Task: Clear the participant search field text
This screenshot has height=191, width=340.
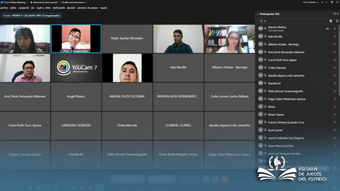Action: 330,21
